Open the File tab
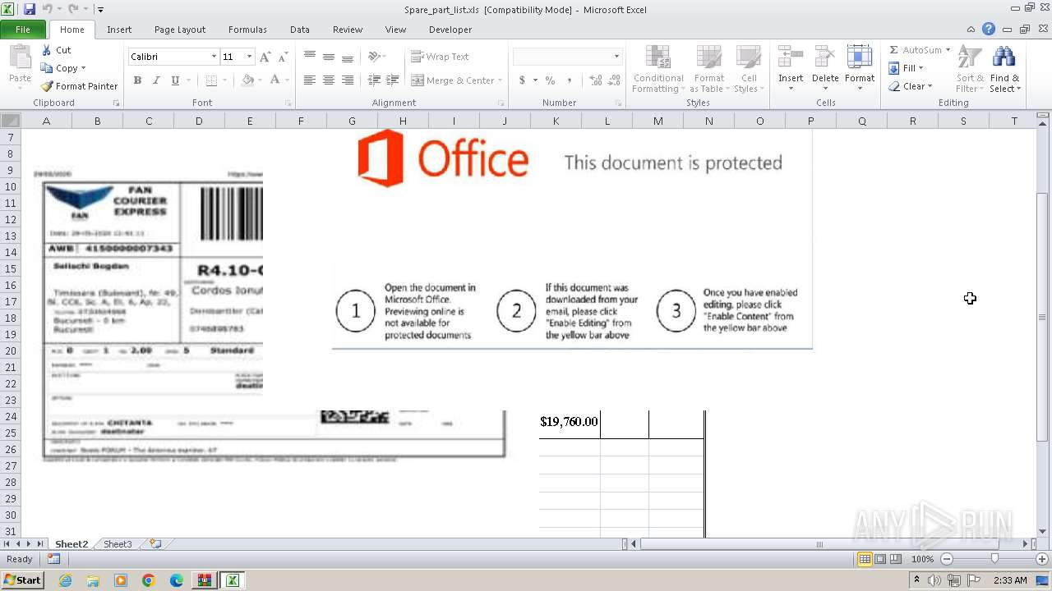 click(23, 30)
